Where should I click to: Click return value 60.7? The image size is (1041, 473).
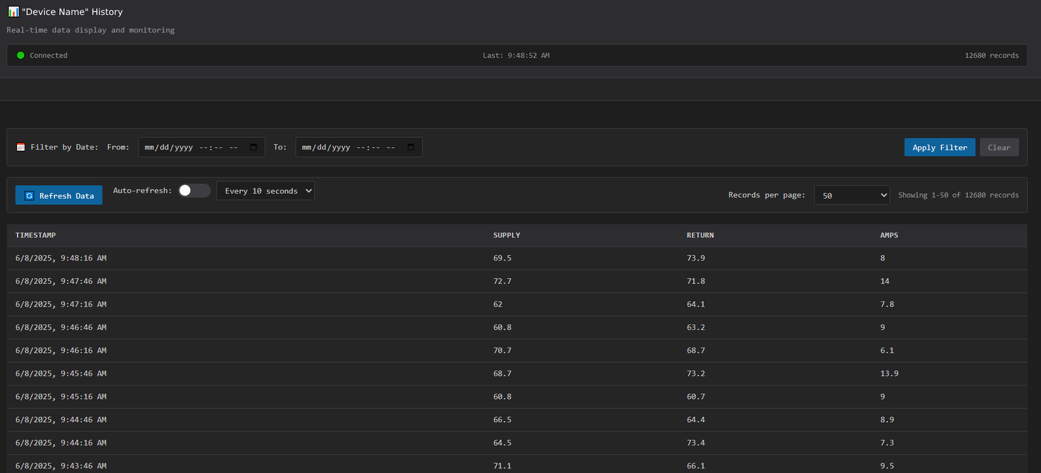(696, 396)
